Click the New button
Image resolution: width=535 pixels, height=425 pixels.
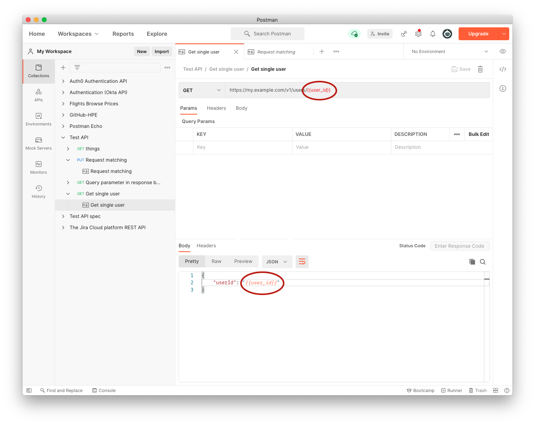tap(142, 51)
